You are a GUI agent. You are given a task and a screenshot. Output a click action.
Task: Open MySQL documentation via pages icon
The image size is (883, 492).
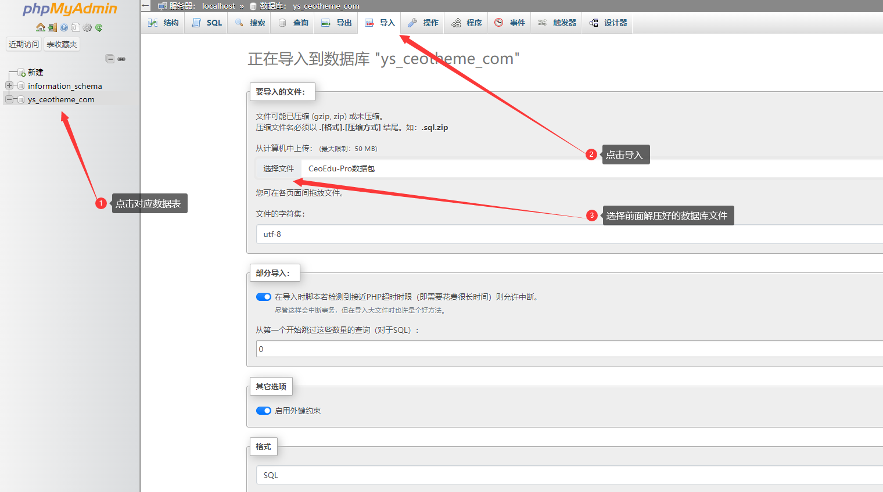point(76,27)
